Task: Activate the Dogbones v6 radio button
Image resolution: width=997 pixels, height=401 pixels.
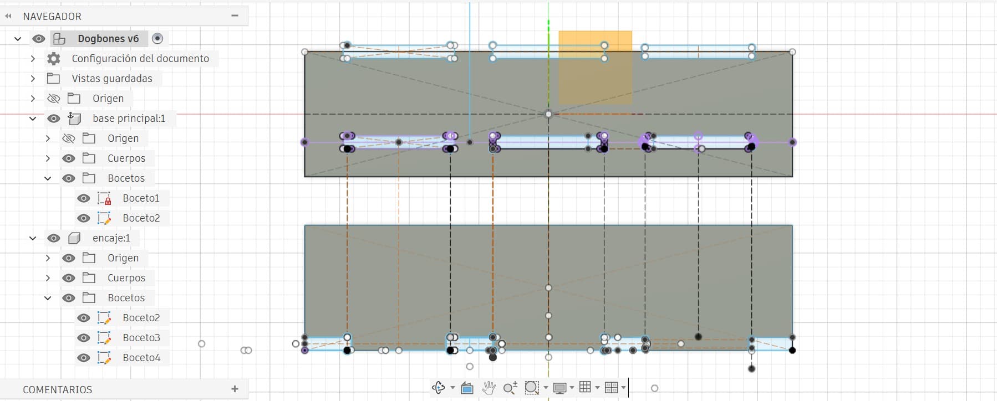Action: tap(157, 39)
